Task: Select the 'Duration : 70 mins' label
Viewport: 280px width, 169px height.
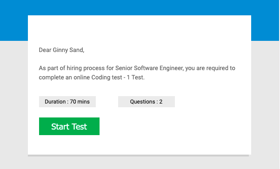Action: click(67, 102)
